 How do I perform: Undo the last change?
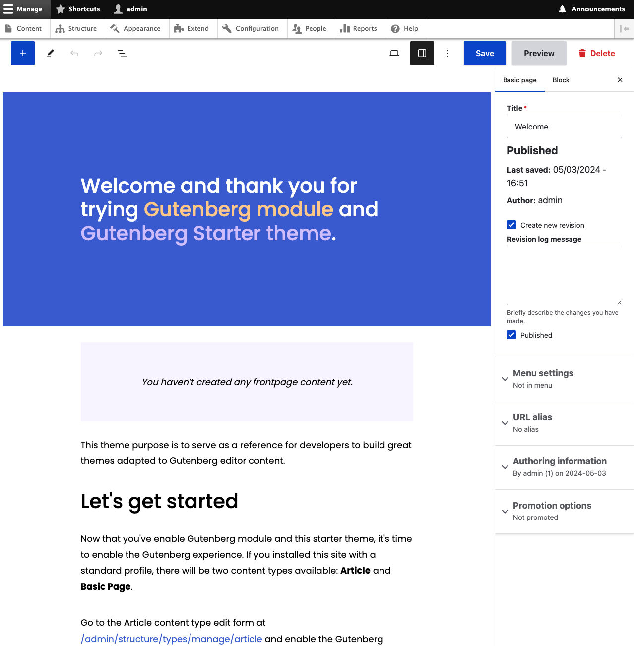click(x=74, y=53)
